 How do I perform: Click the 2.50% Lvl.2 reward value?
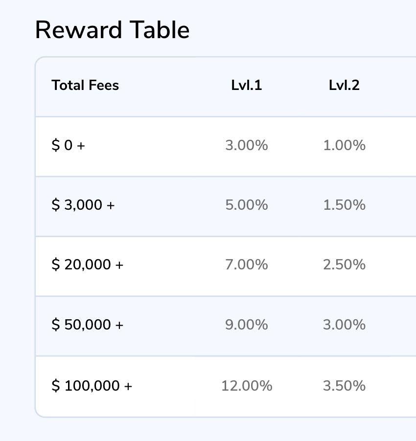[x=344, y=265]
